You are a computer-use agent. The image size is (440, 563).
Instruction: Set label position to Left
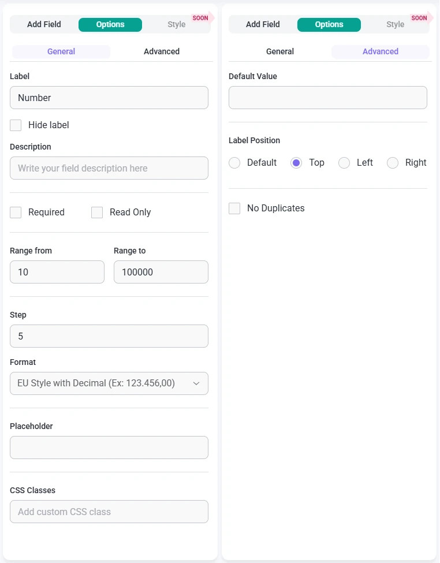[x=344, y=163]
